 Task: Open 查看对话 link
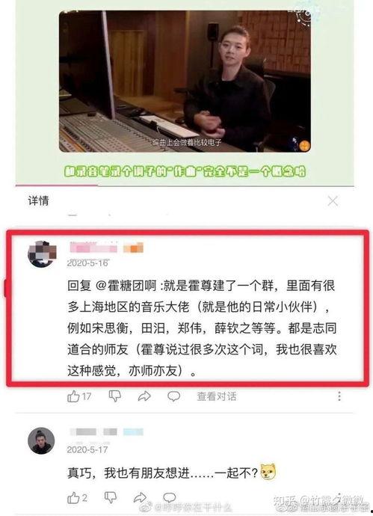tap(217, 396)
